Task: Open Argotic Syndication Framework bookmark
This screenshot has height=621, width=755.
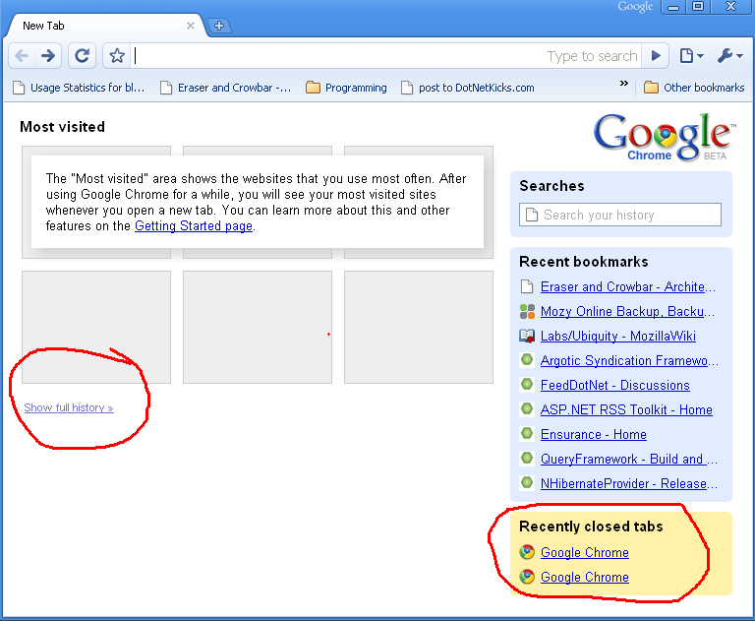Action: (x=629, y=360)
